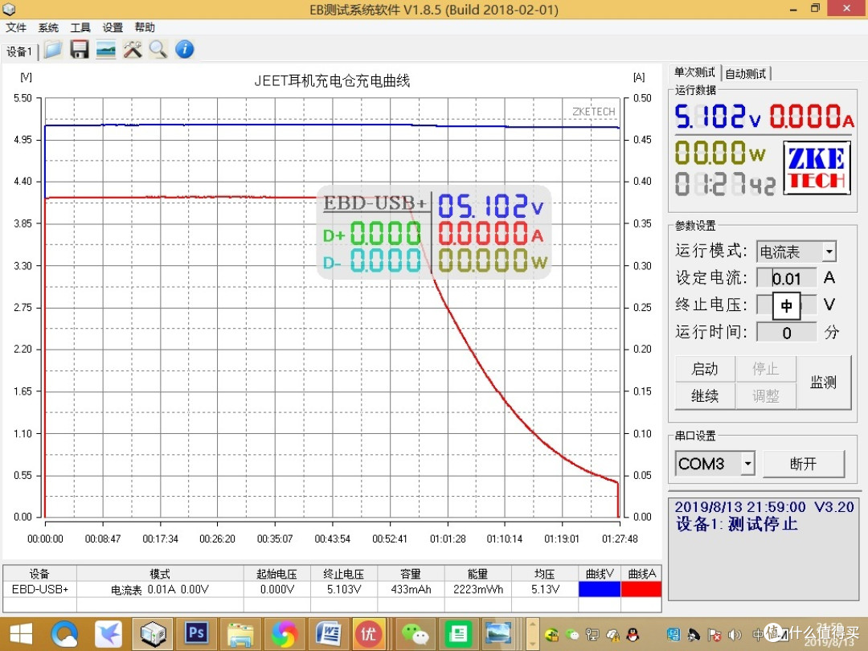Activate the magnifier search icon
868x651 pixels.
158,50
